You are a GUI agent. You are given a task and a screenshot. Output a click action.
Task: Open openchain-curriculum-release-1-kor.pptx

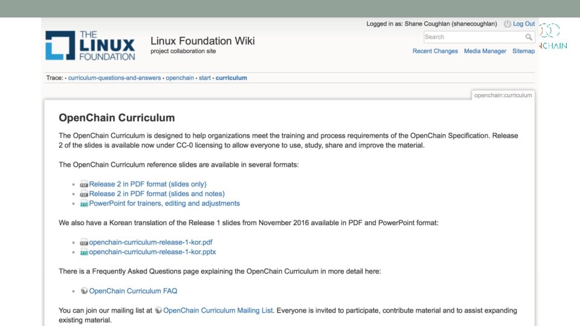152,252
